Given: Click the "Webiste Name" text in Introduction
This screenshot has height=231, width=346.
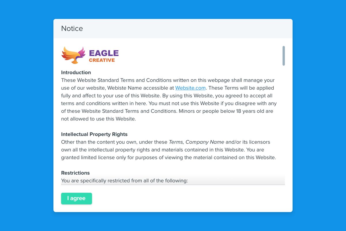Looking at the screenshot, I should click(x=122, y=88).
